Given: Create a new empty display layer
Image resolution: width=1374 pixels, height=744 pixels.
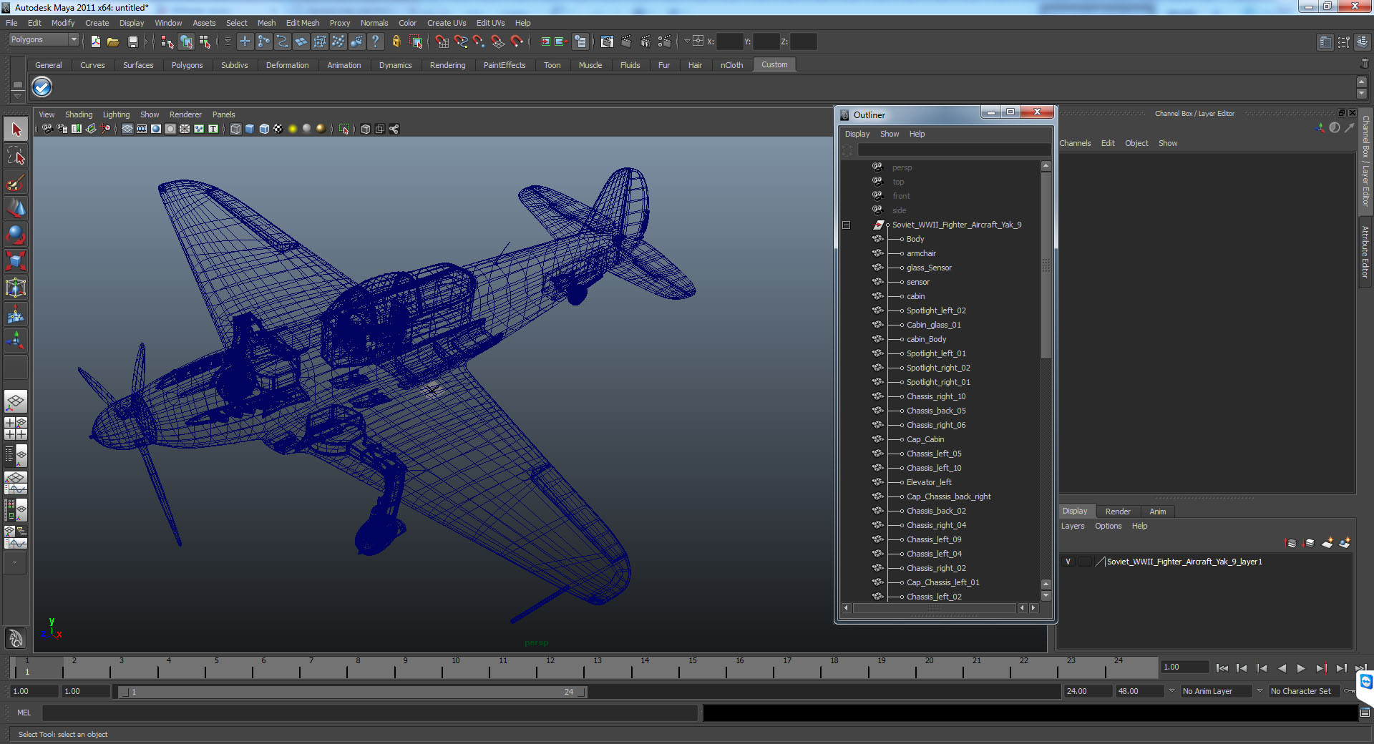Looking at the screenshot, I should [1327, 543].
